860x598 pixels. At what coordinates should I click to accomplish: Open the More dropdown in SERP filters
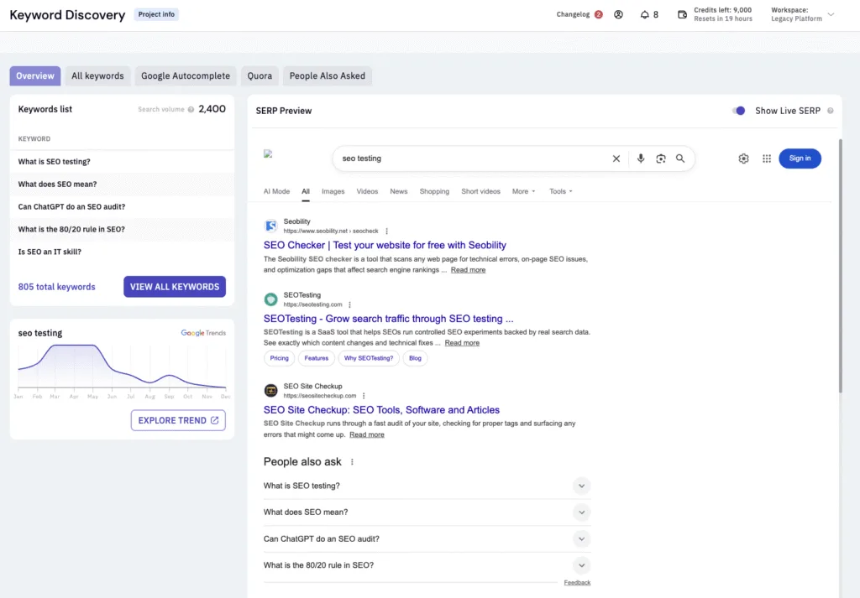pyautogui.click(x=523, y=191)
